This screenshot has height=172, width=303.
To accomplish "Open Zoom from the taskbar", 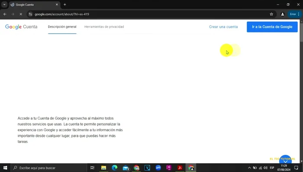I will (x=158, y=168).
